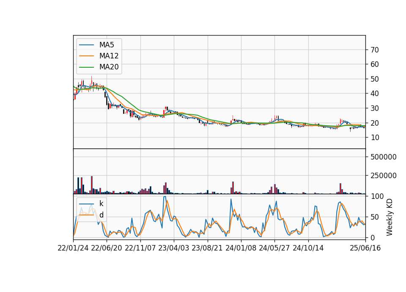Click the 22/11/07 date label
The image size is (406, 292).
(140, 248)
